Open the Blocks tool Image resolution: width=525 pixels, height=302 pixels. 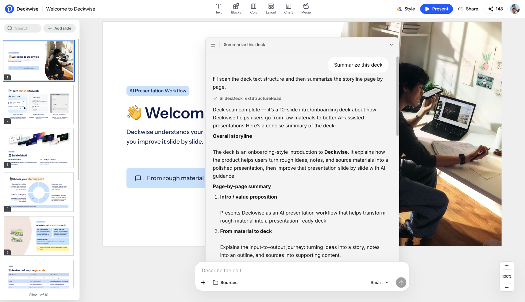pyautogui.click(x=236, y=9)
